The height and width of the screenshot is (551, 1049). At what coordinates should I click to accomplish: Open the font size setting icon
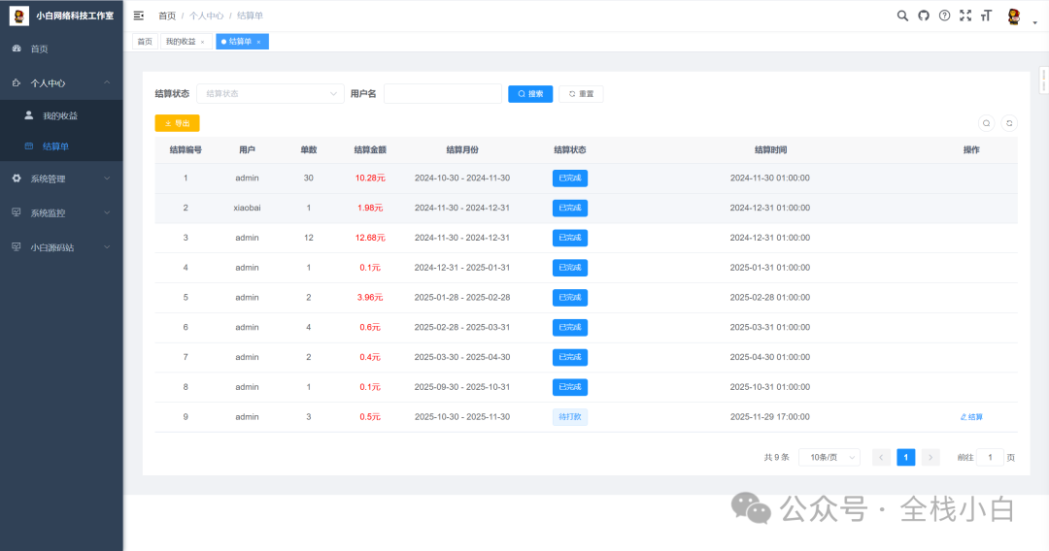click(x=987, y=16)
